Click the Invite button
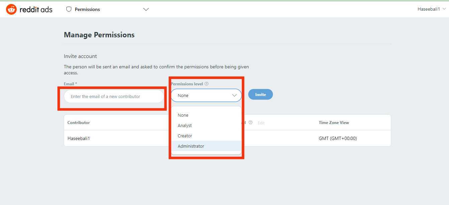This screenshot has height=205, width=449. click(x=260, y=94)
